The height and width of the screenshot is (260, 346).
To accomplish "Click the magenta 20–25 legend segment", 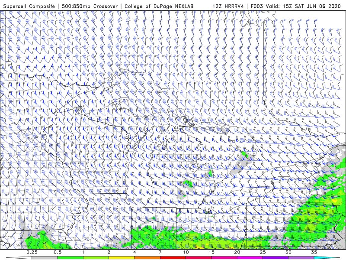I will pos(250,258).
